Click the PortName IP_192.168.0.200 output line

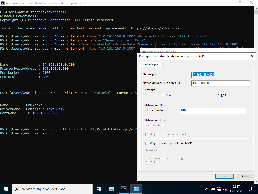pos(29,113)
